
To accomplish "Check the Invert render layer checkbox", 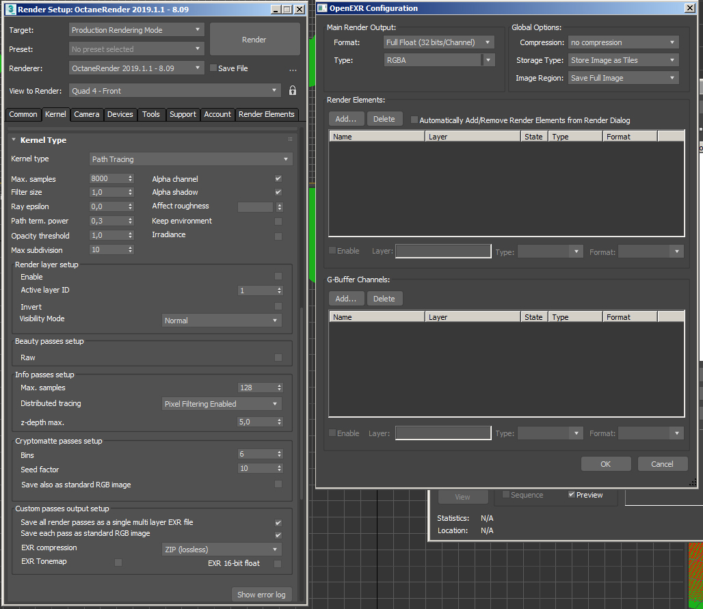I will (x=278, y=306).
